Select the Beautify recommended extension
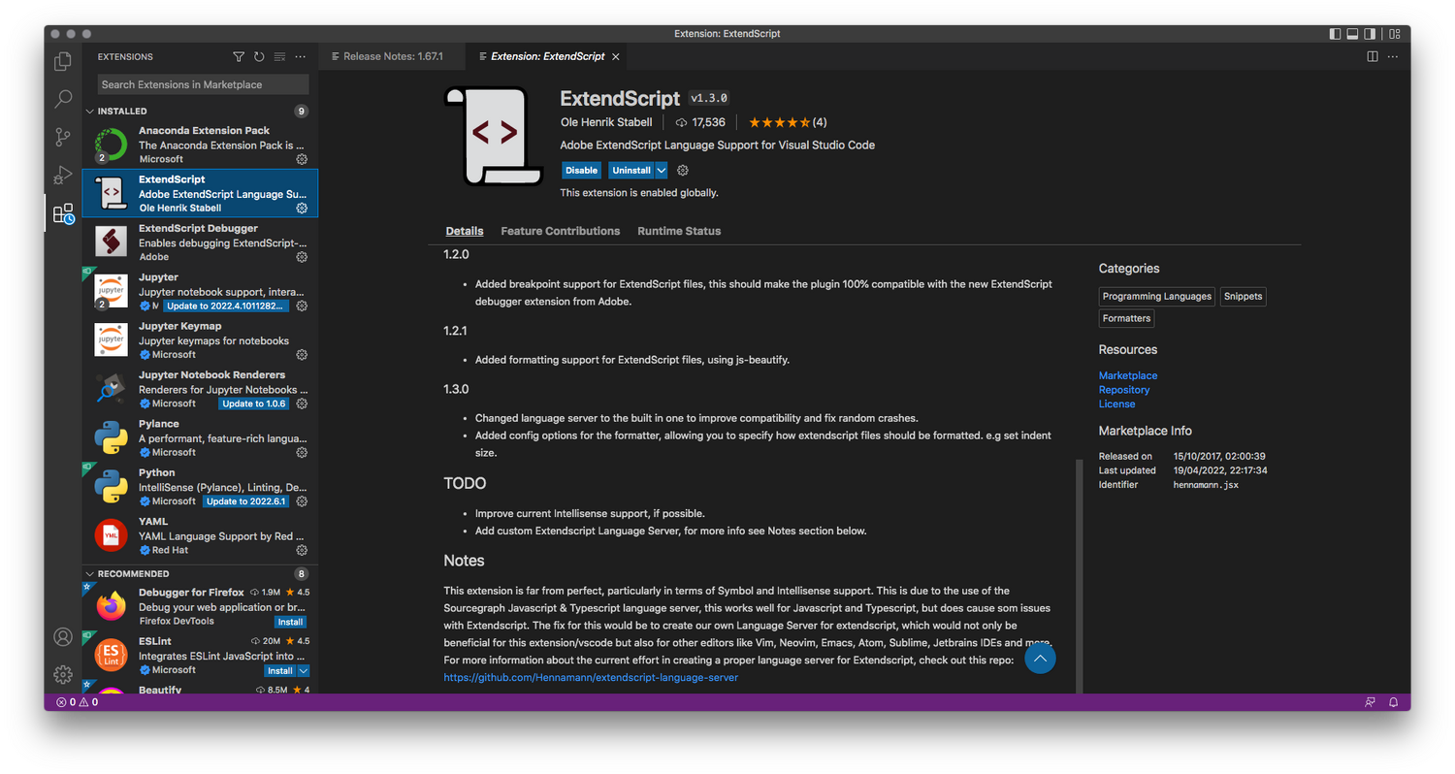 (201, 690)
